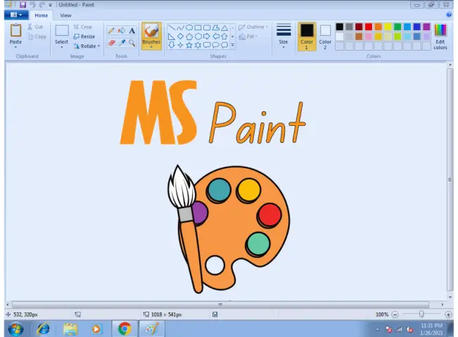Pick the red color swatch

[x=369, y=27]
